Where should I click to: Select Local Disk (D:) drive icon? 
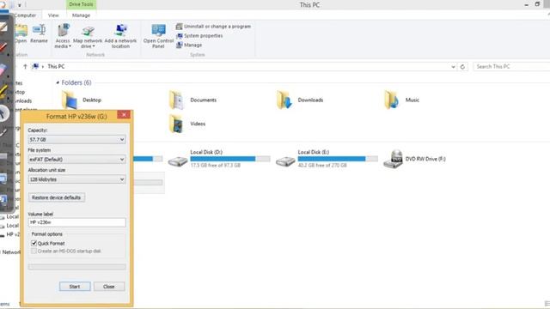[178, 161]
